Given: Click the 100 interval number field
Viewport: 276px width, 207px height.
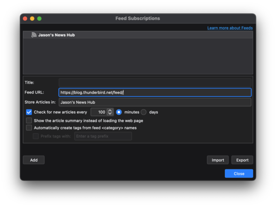Looking at the screenshot, I should pos(98,112).
